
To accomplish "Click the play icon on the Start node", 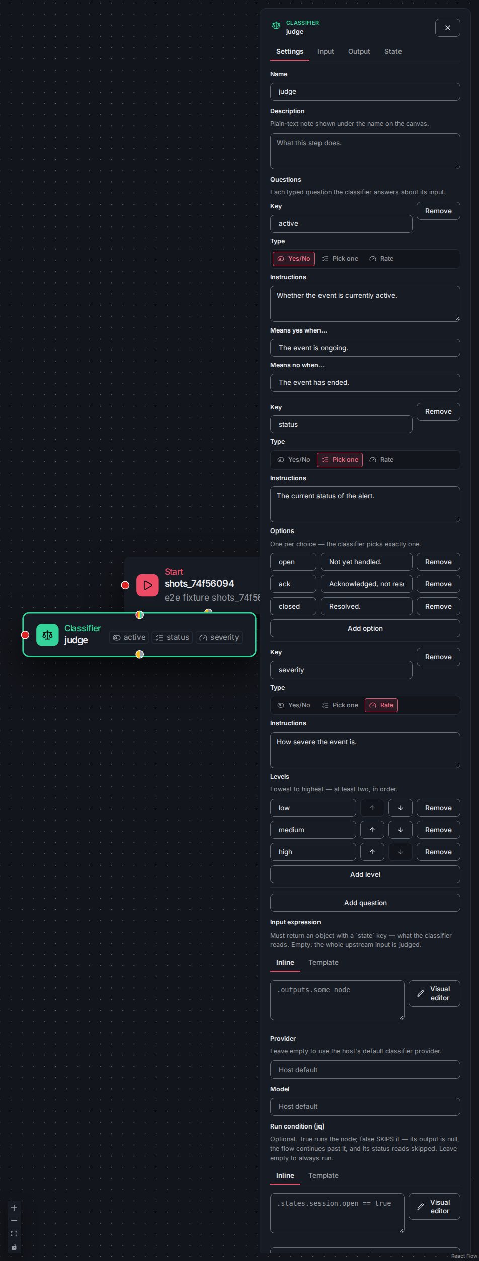I will point(147,585).
